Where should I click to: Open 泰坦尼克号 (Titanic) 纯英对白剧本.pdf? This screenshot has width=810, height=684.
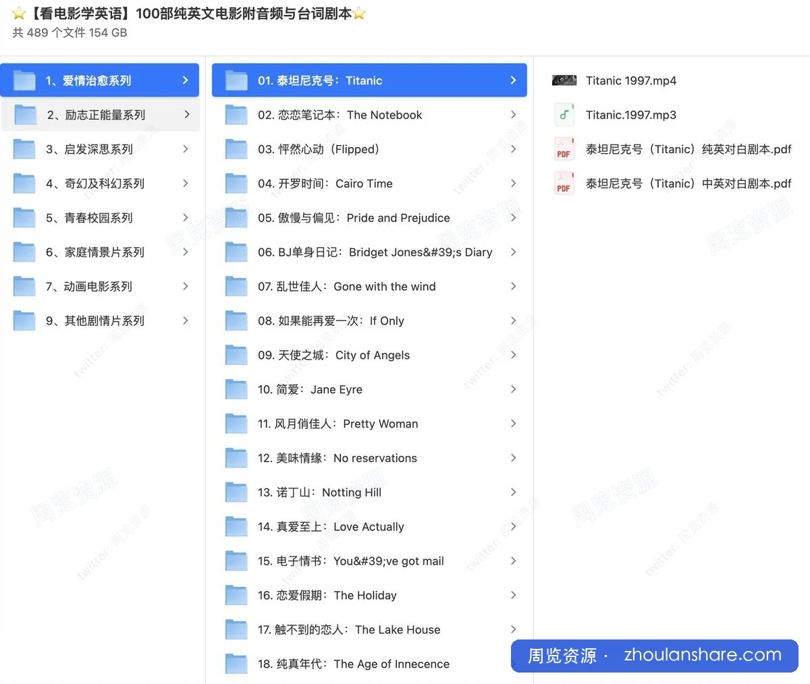click(x=688, y=149)
